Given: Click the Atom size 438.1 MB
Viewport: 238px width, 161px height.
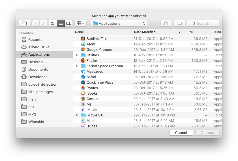Looking at the screenshot, I should [x=199, y=44].
